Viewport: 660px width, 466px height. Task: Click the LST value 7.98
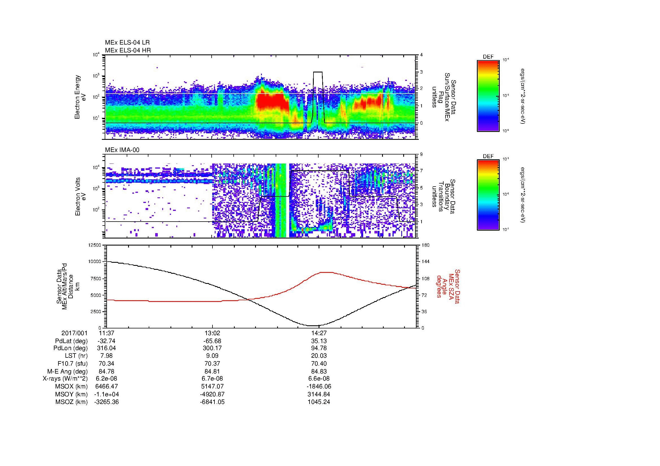pyautogui.click(x=106, y=356)
